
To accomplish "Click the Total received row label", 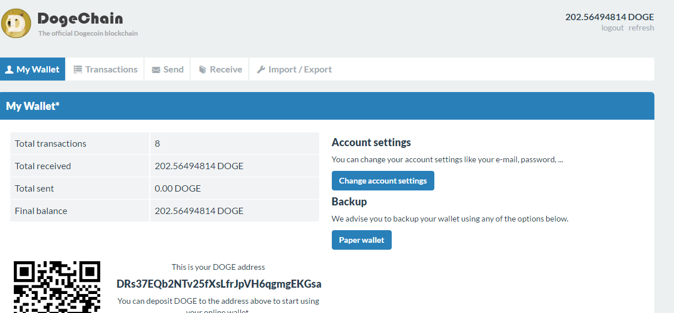I will [79, 166].
